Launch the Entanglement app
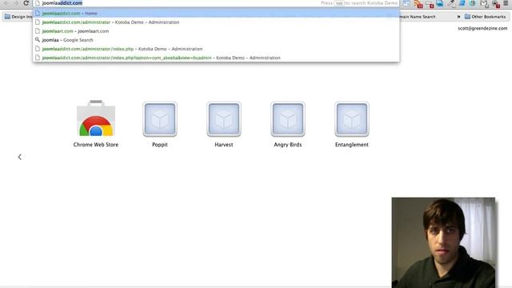This screenshot has width=512, height=288. pos(352,124)
